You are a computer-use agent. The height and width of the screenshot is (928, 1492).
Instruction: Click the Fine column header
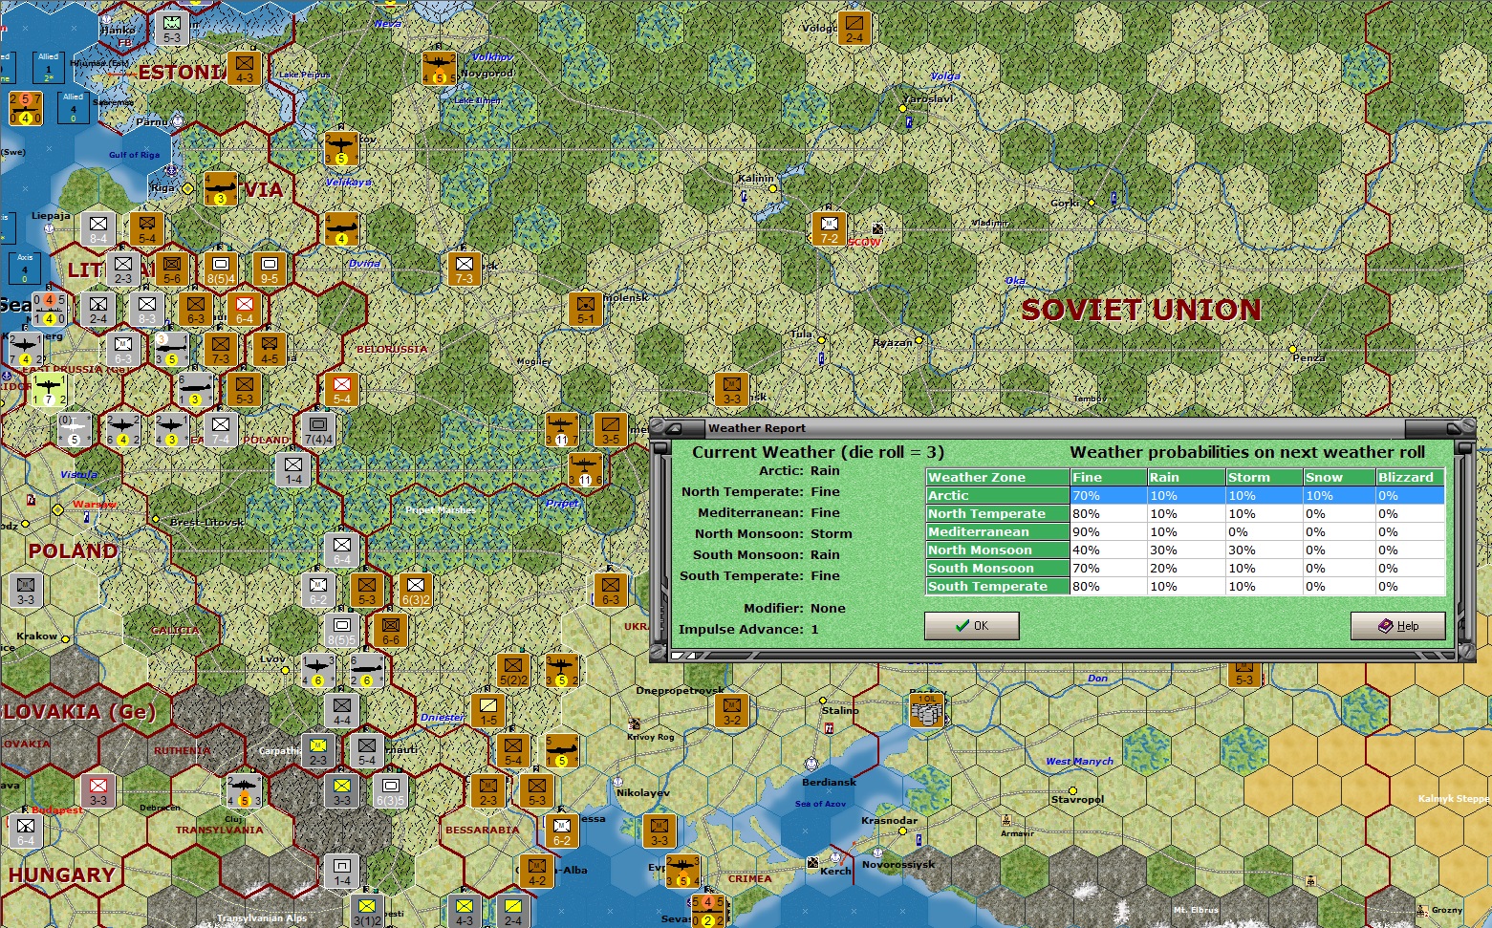click(1109, 477)
